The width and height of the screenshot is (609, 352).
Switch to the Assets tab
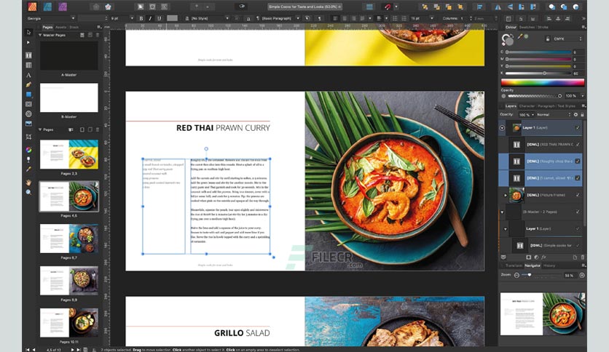[x=61, y=27]
